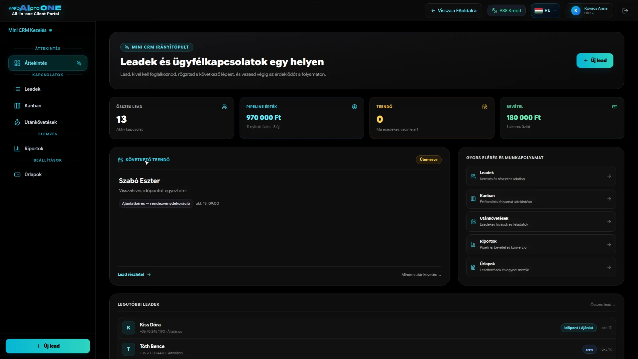Click the arrow on the Riportok quick-access row
The width and height of the screenshot is (638, 359).
(x=609, y=244)
